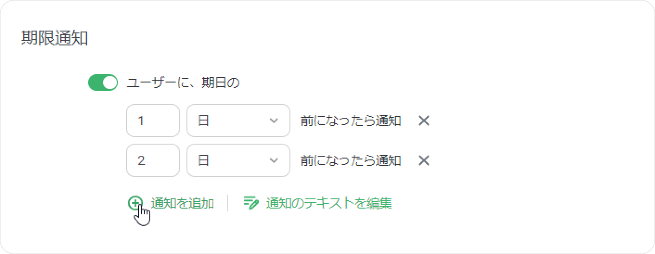The width and height of the screenshot is (655, 254).
Task: Click the chevron arrow in the first 日 dropdown
Action: coord(274,121)
